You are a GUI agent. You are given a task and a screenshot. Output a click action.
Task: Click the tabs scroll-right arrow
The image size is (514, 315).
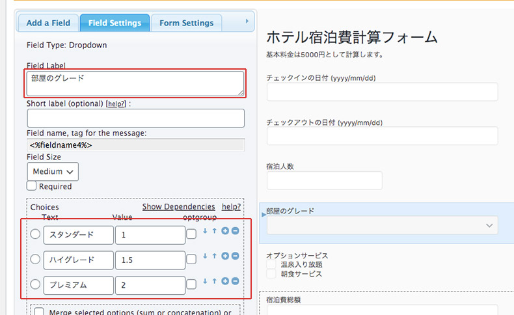247,21
